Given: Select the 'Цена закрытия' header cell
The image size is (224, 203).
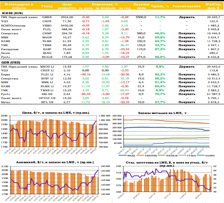Looking at the screenshot, I should click(67, 6).
